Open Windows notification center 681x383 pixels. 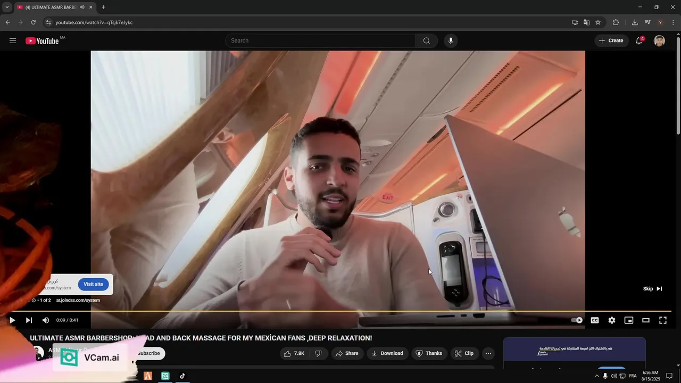pyautogui.click(x=670, y=376)
